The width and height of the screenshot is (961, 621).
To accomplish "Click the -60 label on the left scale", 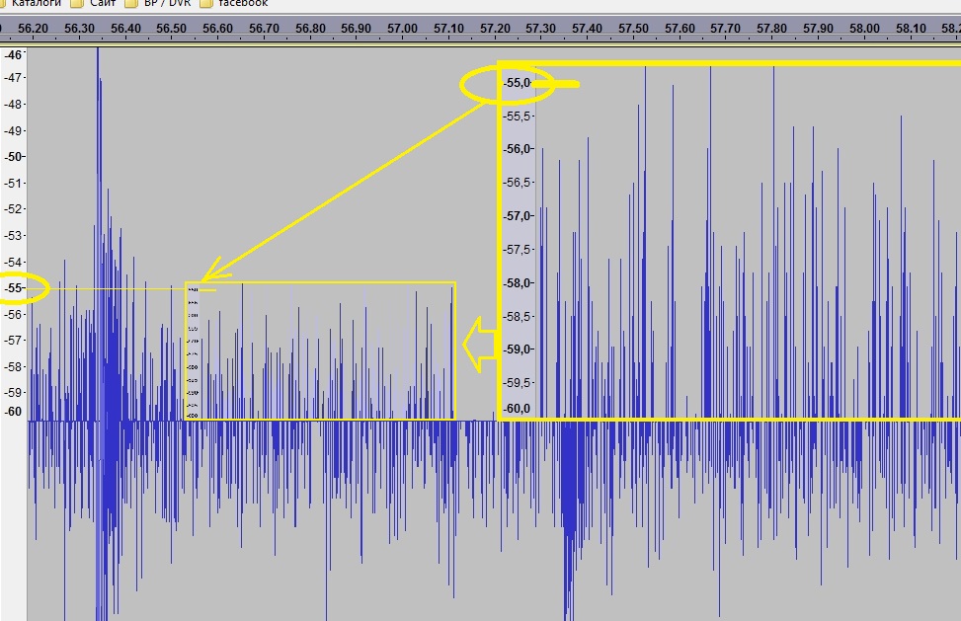I will 14,412.
